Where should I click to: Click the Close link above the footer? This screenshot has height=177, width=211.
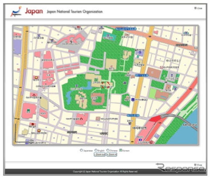pos(198,165)
